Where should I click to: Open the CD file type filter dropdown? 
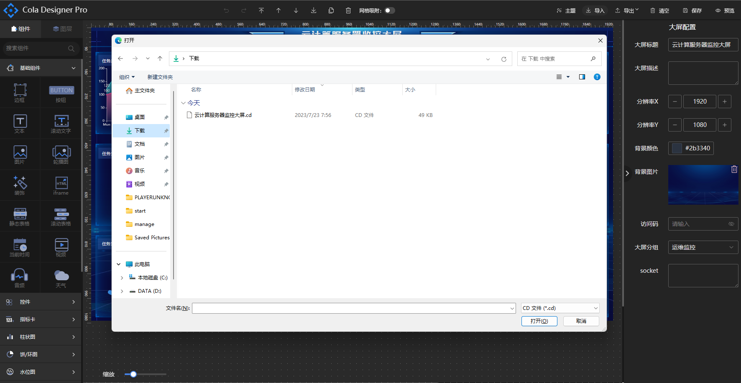click(x=560, y=308)
